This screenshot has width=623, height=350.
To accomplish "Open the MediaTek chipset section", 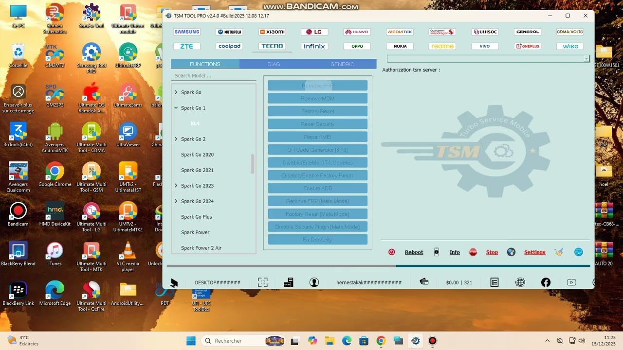I will click(x=400, y=32).
